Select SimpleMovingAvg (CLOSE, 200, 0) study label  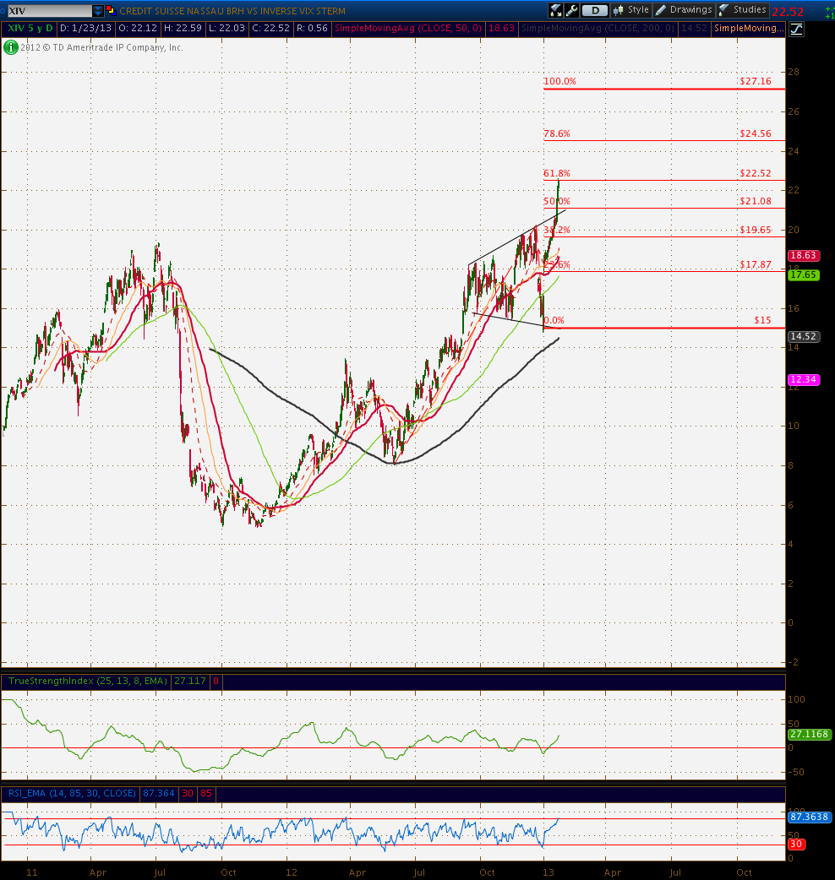pos(598,28)
